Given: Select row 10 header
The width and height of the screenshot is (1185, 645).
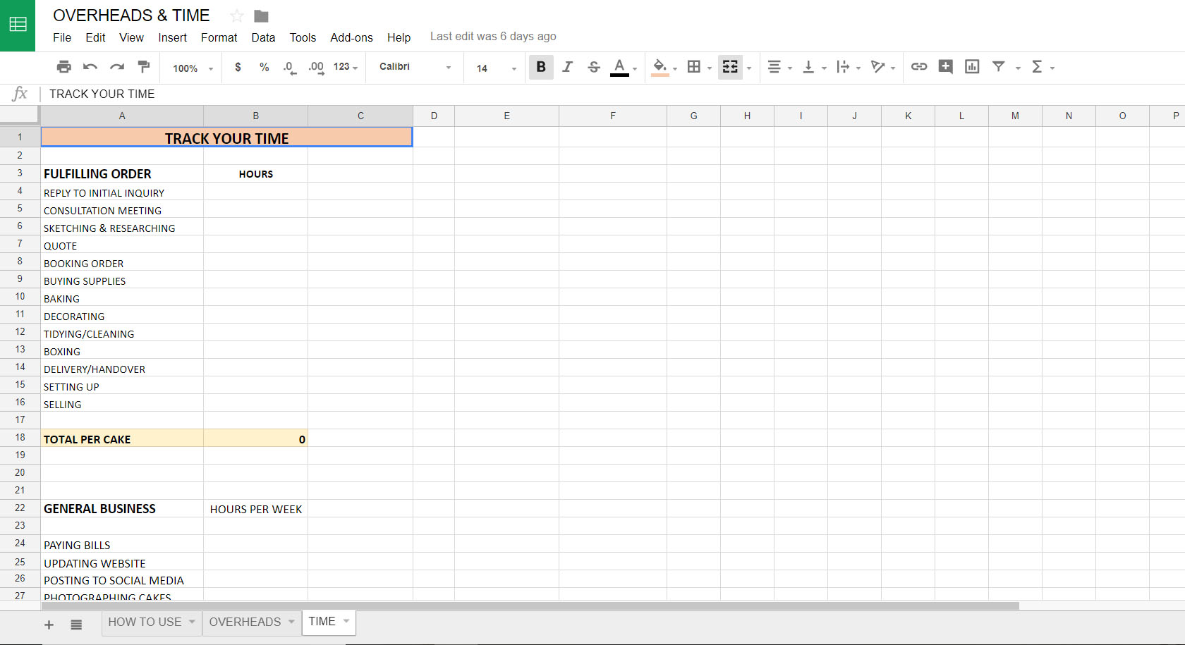Looking at the screenshot, I should [20, 297].
